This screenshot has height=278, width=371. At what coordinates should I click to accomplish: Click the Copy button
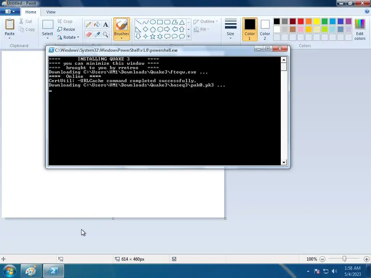pyautogui.click(x=27, y=29)
